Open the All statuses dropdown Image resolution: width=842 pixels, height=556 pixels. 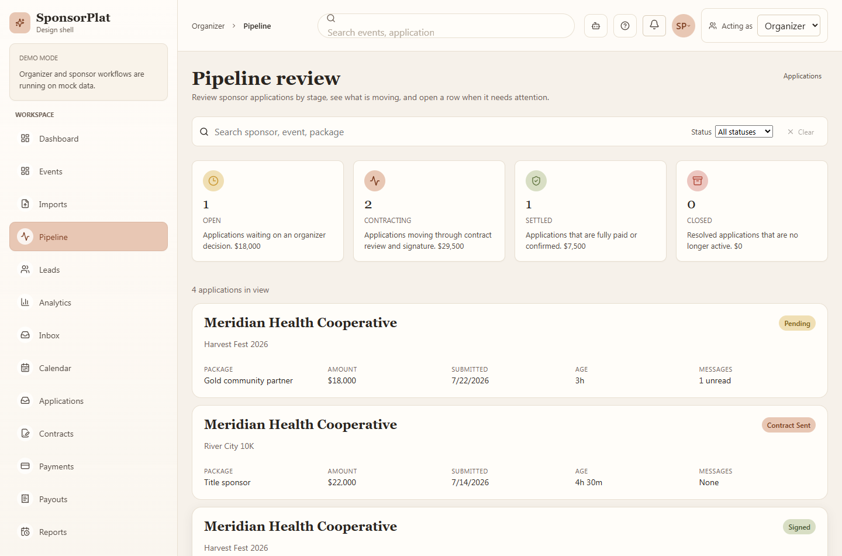[744, 132]
